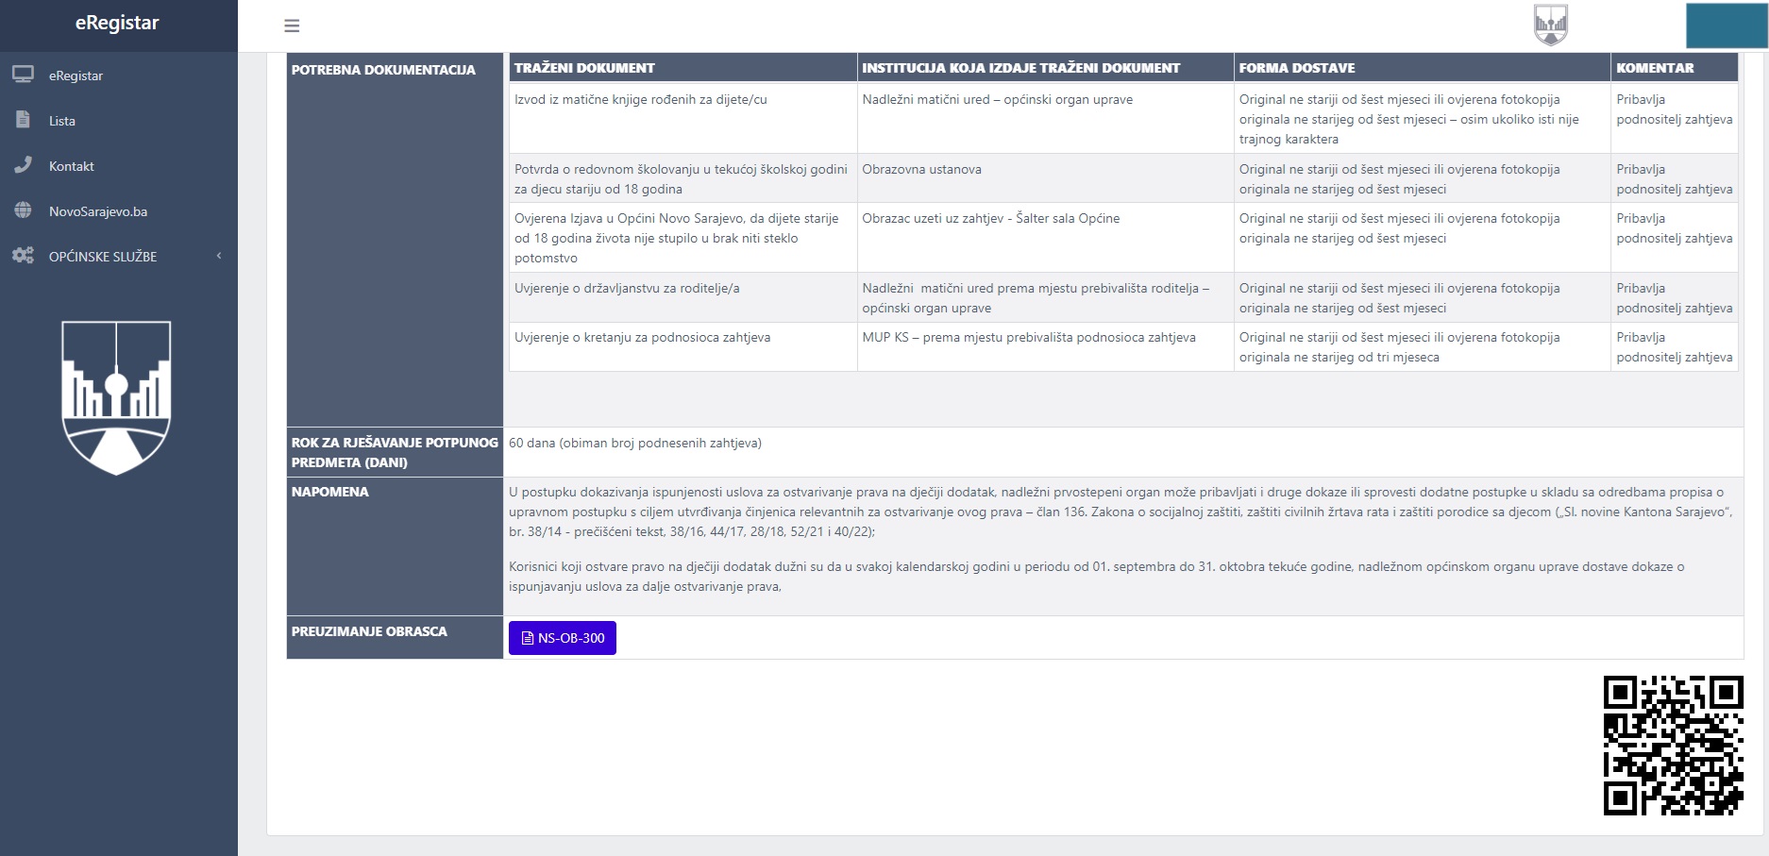The width and height of the screenshot is (1769, 856).
Task: Click the large coat of arms in sidebar
Action: 116,396
